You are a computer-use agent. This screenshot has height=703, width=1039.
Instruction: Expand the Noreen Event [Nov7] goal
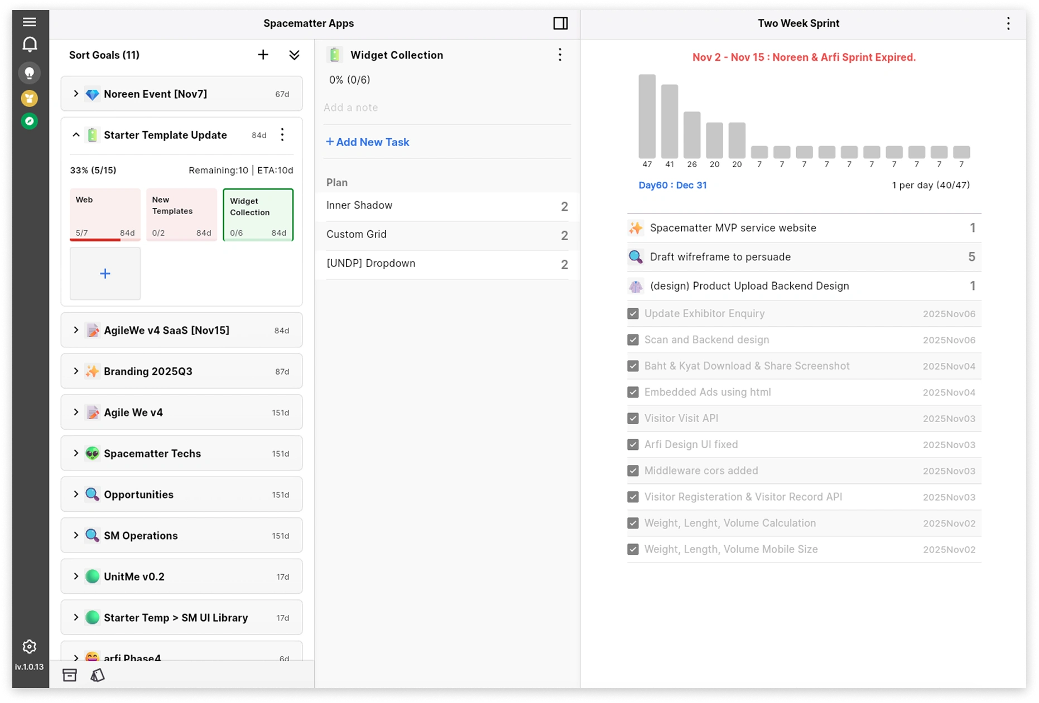coord(76,94)
